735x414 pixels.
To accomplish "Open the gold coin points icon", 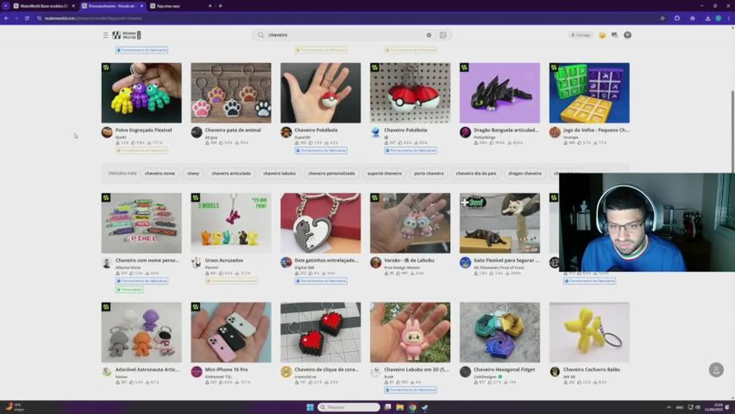I will [602, 35].
